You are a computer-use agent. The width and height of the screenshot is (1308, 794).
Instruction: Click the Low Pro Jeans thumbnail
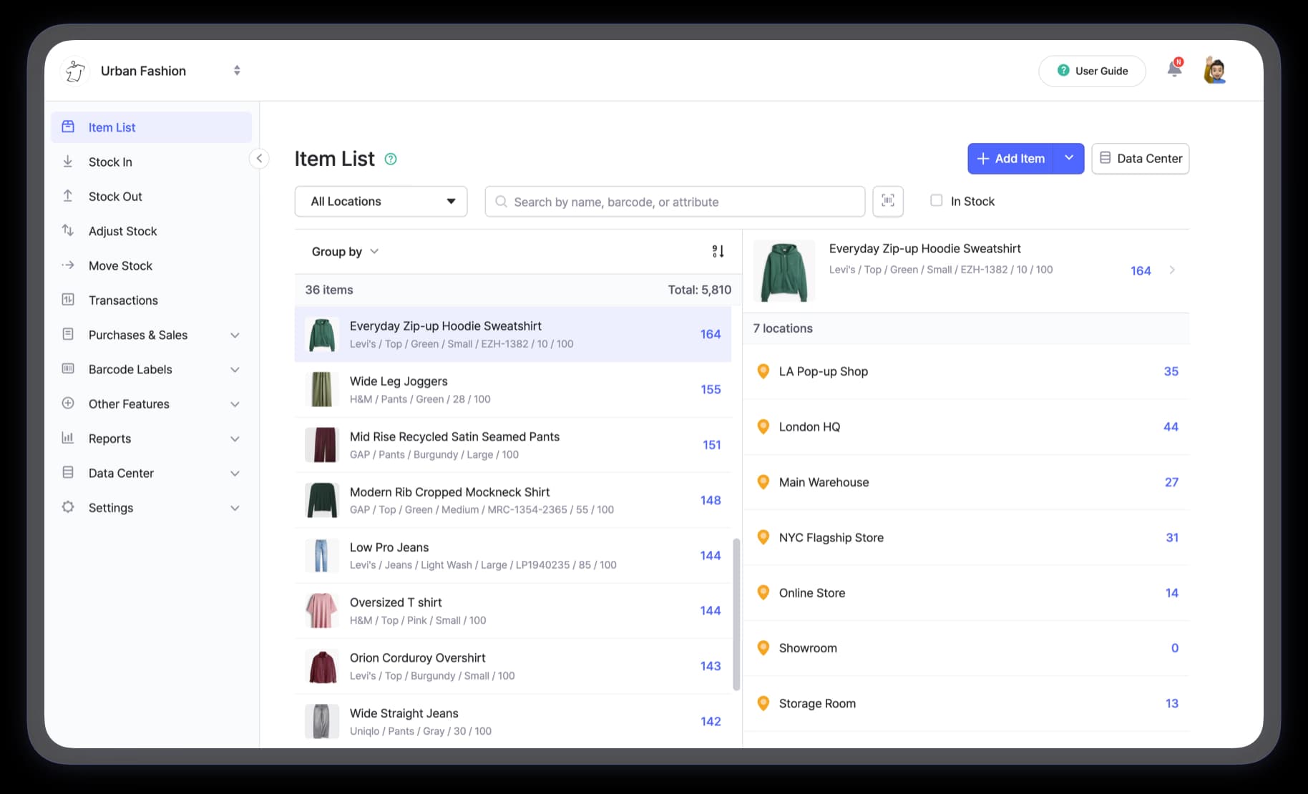322,556
